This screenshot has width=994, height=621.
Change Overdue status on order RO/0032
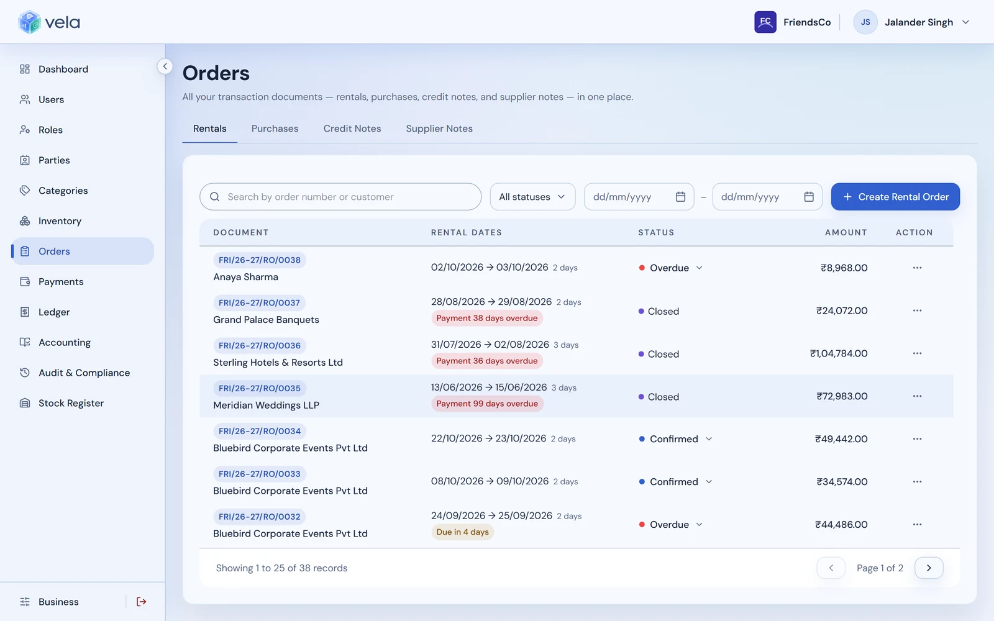click(x=671, y=525)
